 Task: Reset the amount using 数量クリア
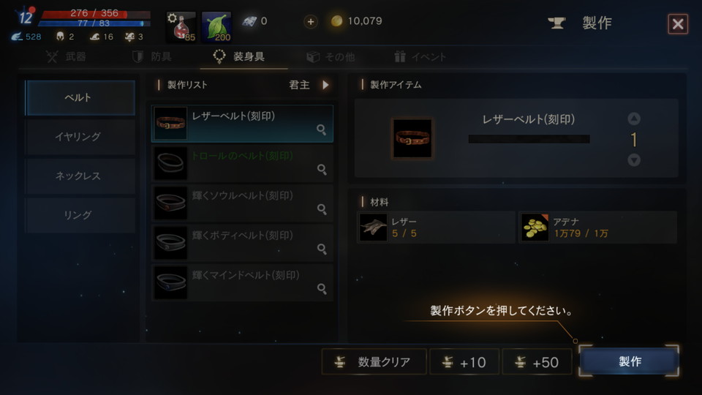tap(374, 362)
